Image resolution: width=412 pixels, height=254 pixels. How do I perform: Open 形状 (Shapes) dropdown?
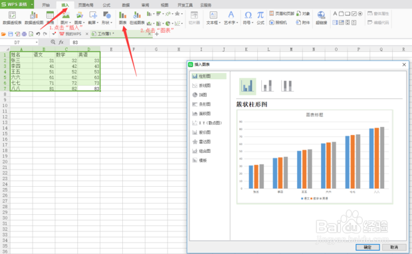(x=107, y=18)
